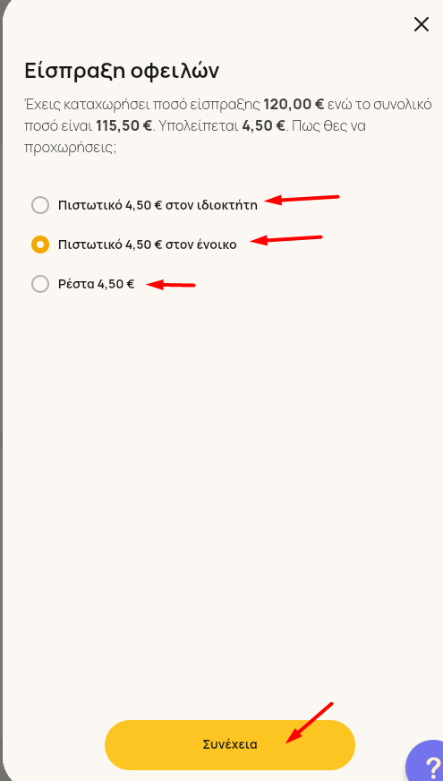Choose the Ρέστα 4,50 € radio circle
This screenshot has width=443, height=781.
pos(40,285)
